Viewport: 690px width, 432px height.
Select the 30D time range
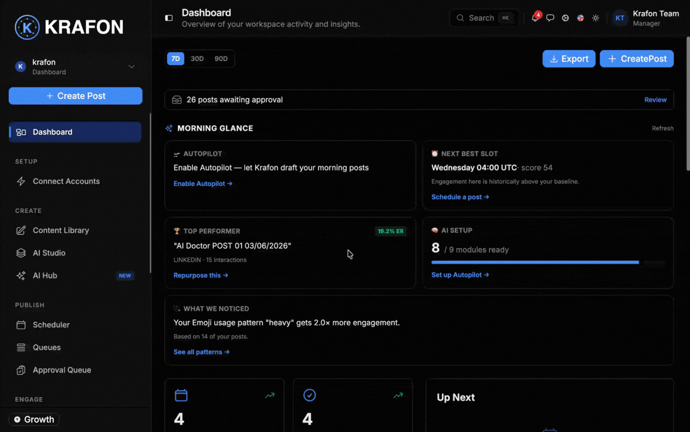[197, 59]
